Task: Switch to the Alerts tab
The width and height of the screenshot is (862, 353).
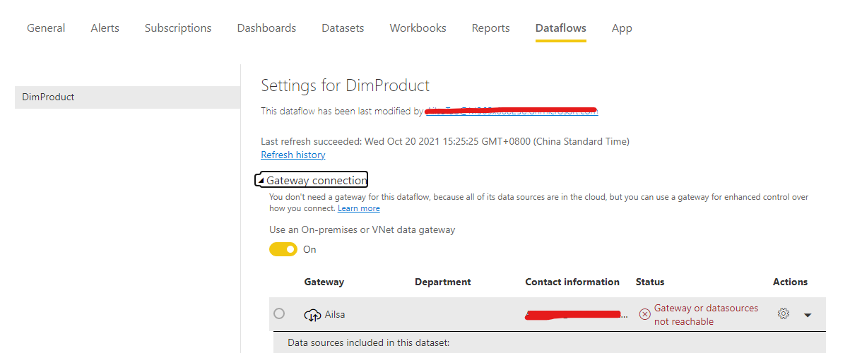Action: 105,28
